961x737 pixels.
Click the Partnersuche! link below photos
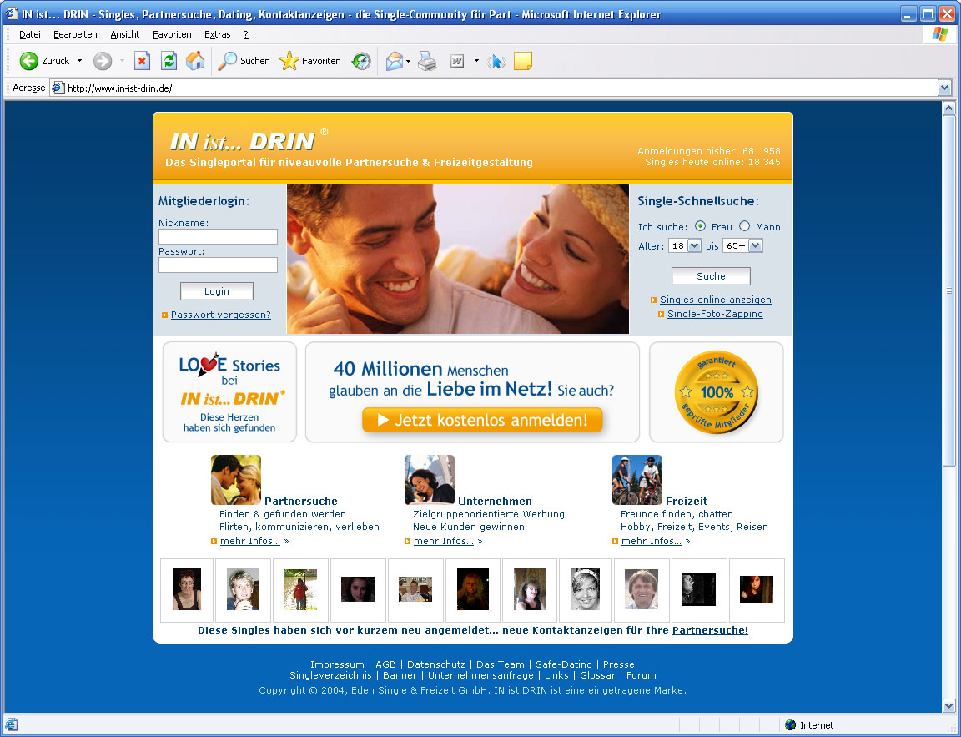[711, 630]
